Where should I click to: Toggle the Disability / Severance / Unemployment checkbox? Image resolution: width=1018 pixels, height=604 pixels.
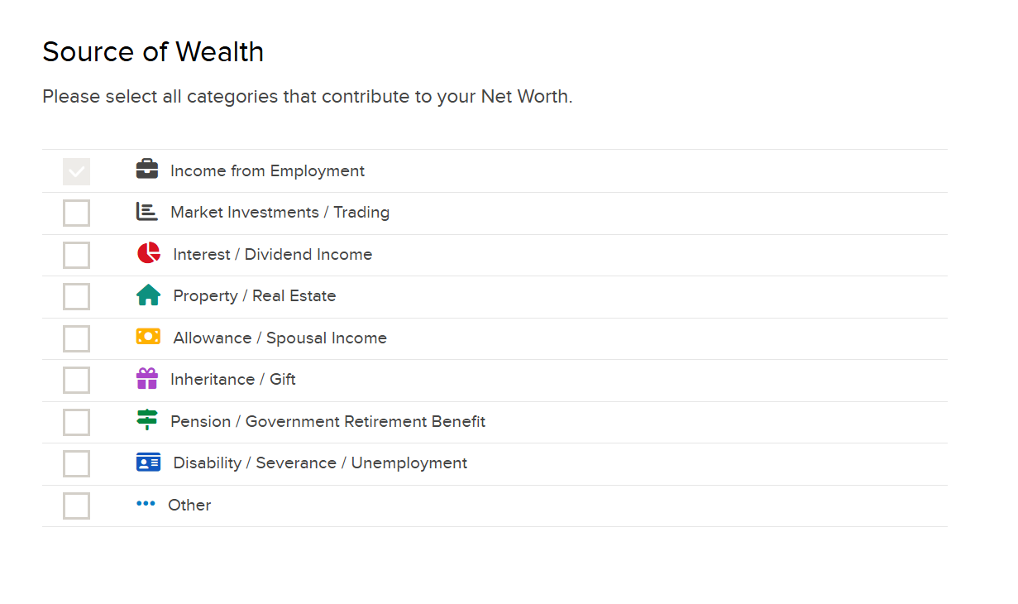coord(76,464)
